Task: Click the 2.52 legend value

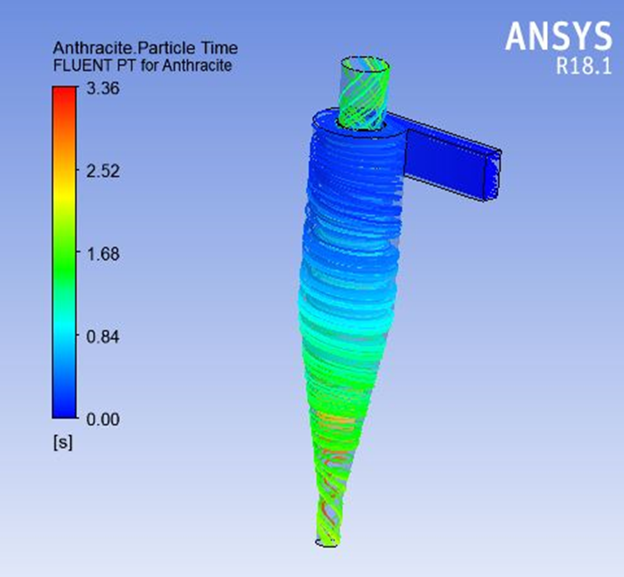Action: click(102, 172)
